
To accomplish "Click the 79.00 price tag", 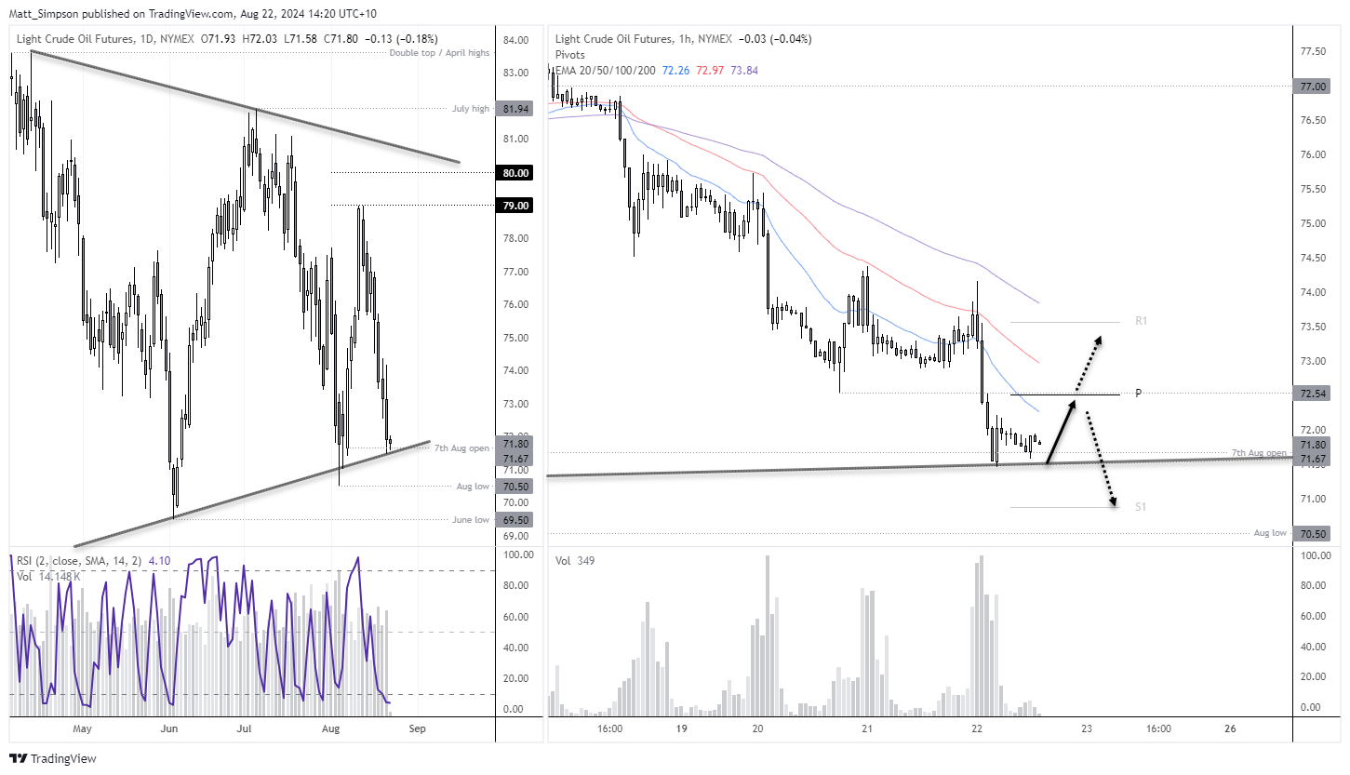I will [x=516, y=205].
